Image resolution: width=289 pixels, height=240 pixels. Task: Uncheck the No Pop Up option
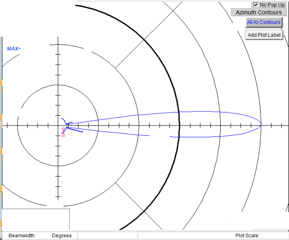256,4
